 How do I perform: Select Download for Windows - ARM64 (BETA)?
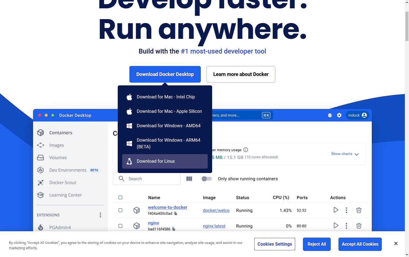165,143
